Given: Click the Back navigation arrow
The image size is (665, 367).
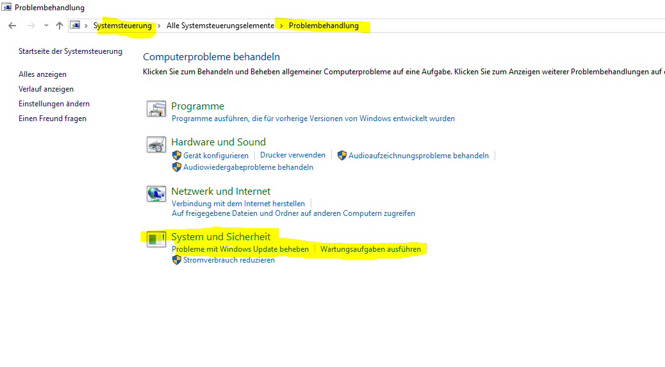Looking at the screenshot, I should click(x=12, y=26).
